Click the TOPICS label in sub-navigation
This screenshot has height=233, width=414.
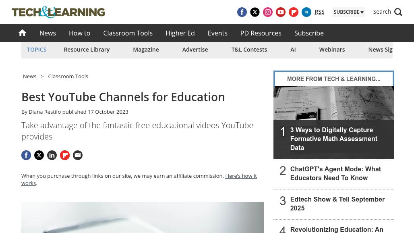pos(37,50)
